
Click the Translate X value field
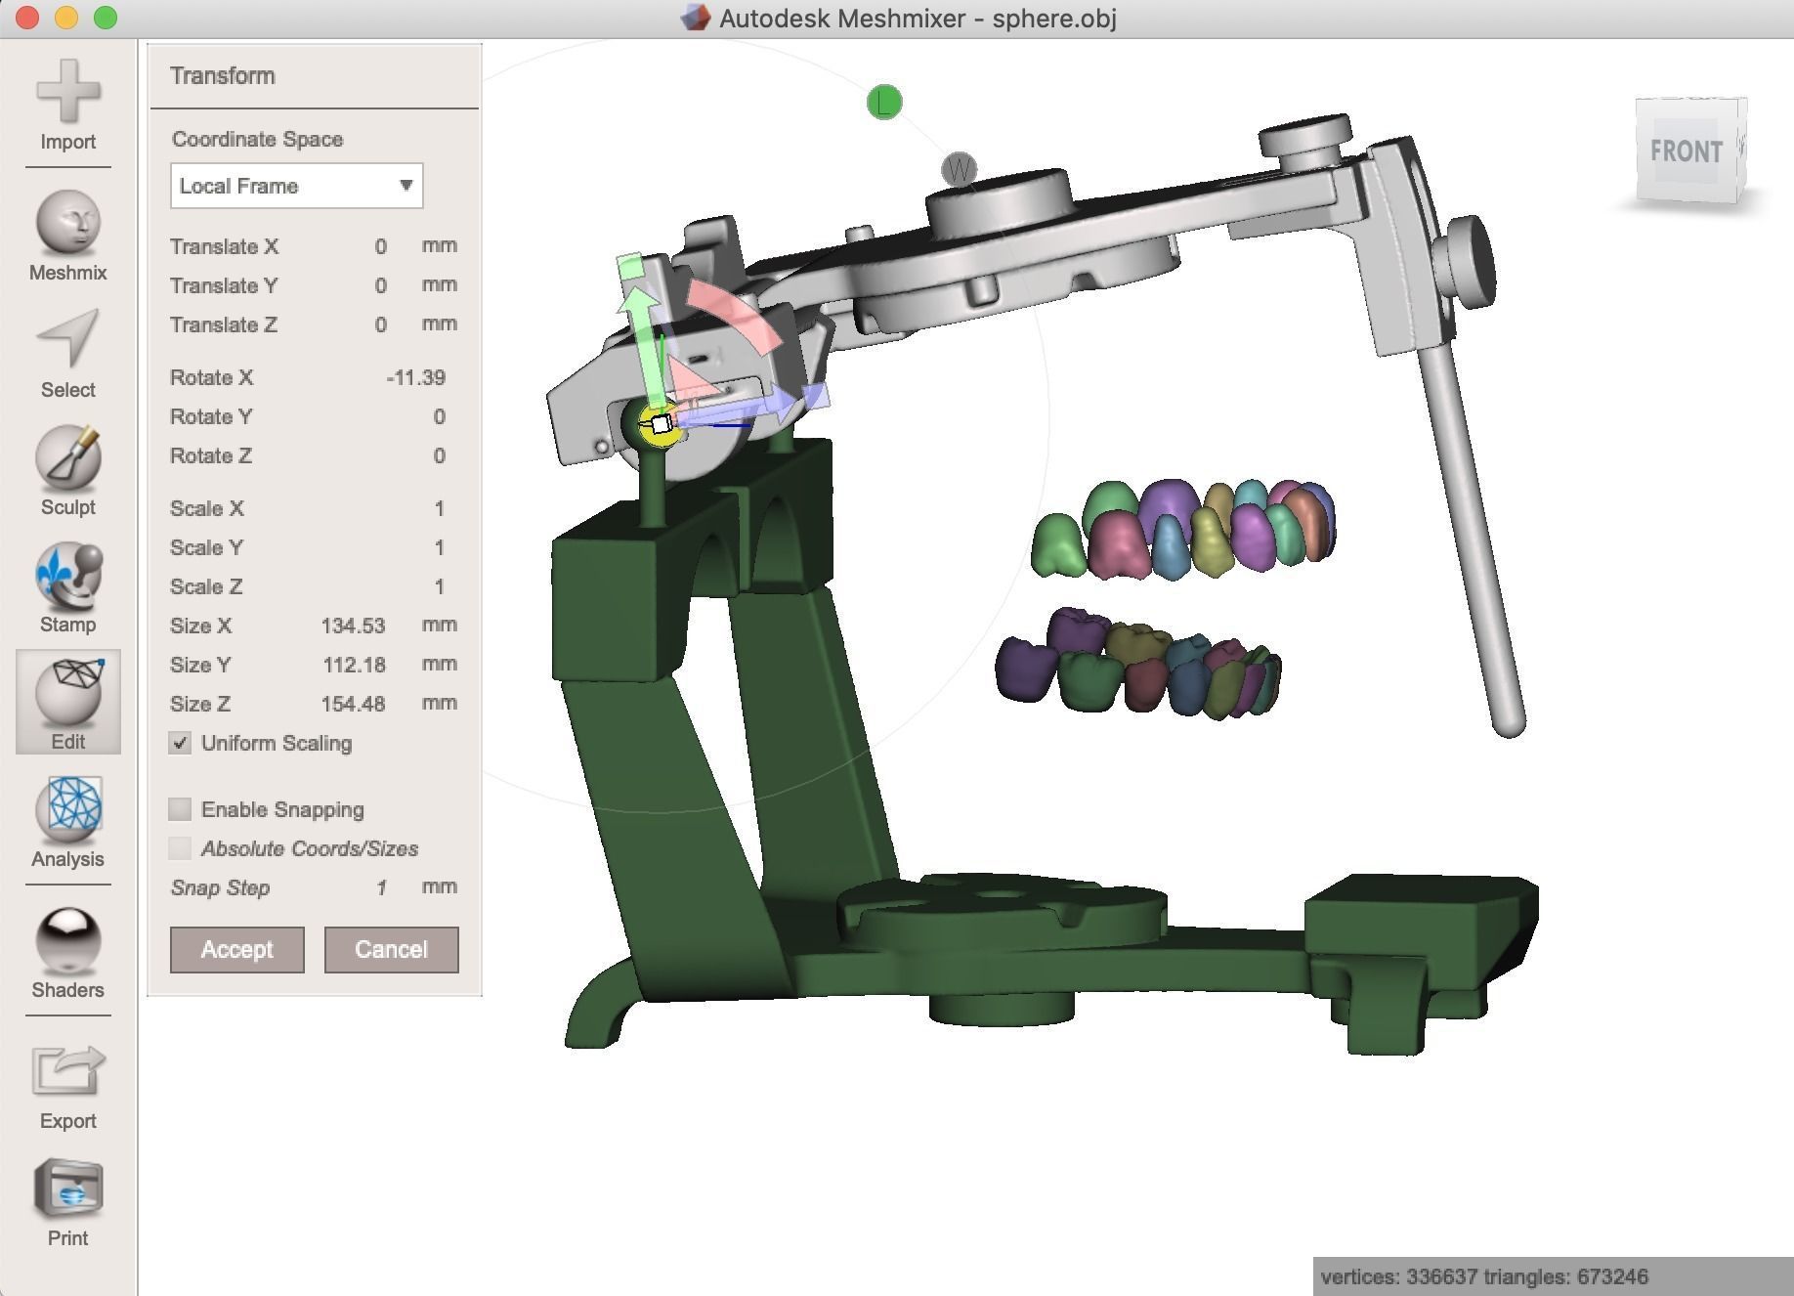tap(380, 246)
